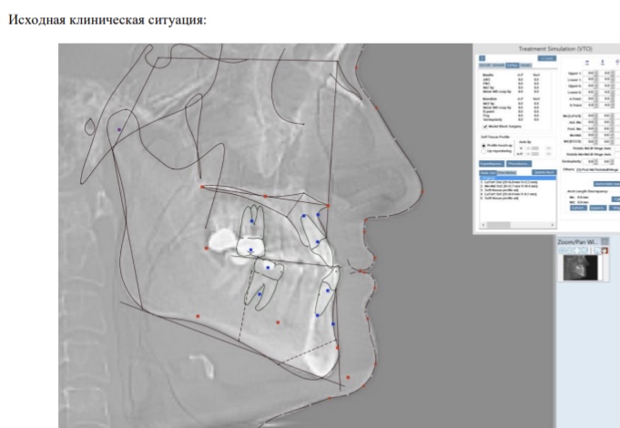Select the Profile touch-up radio option
The width and height of the screenshot is (620, 428).
click(x=483, y=146)
